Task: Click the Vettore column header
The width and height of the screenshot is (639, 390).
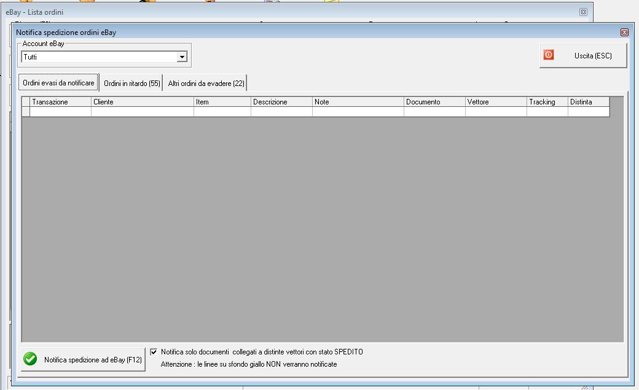Action: pyautogui.click(x=496, y=102)
